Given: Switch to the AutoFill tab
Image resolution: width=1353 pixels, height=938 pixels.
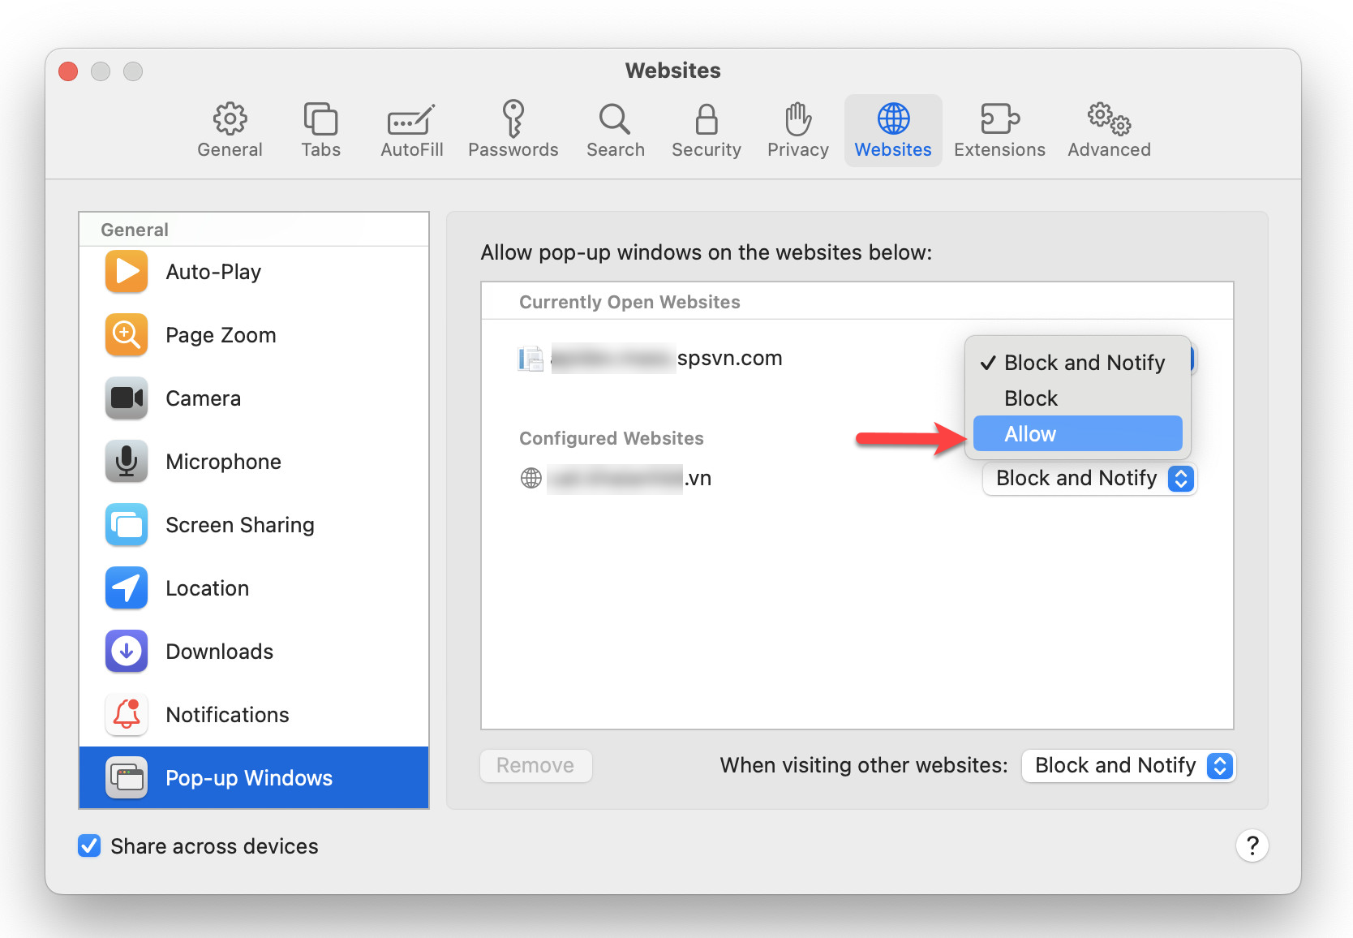Looking at the screenshot, I should click(412, 130).
